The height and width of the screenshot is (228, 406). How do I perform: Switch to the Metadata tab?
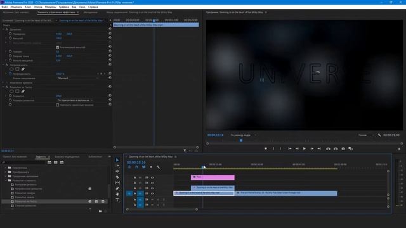coord(91,12)
